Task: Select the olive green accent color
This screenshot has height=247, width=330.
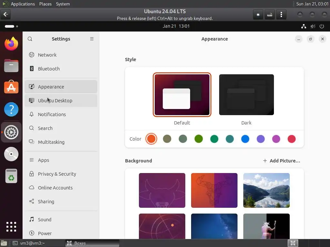Action: point(199,139)
